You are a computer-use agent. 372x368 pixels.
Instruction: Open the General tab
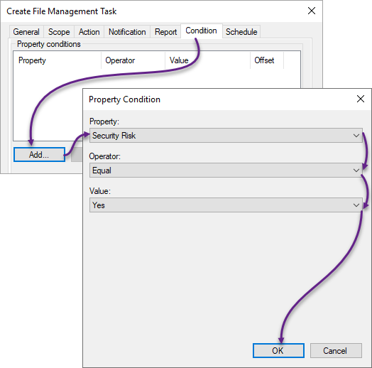(x=26, y=32)
